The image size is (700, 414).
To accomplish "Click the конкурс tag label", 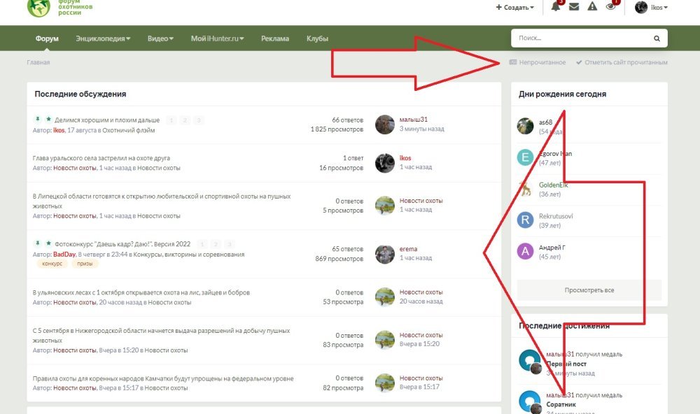I will click(x=52, y=264).
